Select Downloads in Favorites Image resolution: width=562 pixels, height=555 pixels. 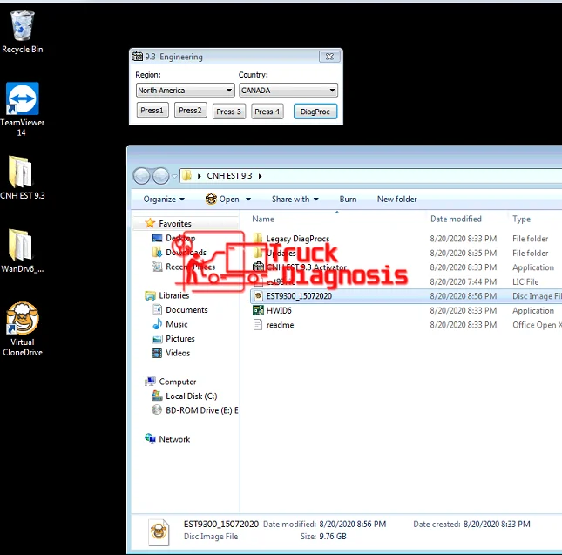[x=186, y=253]
